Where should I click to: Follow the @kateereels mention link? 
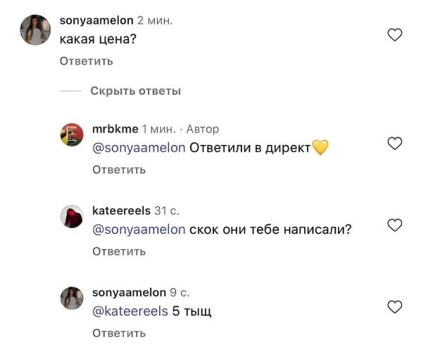tap(130, 311)
